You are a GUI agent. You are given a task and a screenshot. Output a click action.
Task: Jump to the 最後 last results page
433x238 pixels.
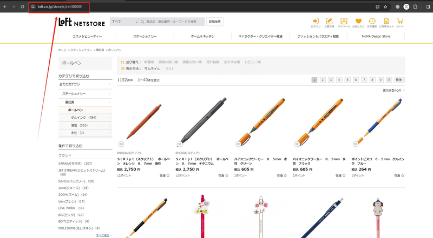(x=399, y=80)
